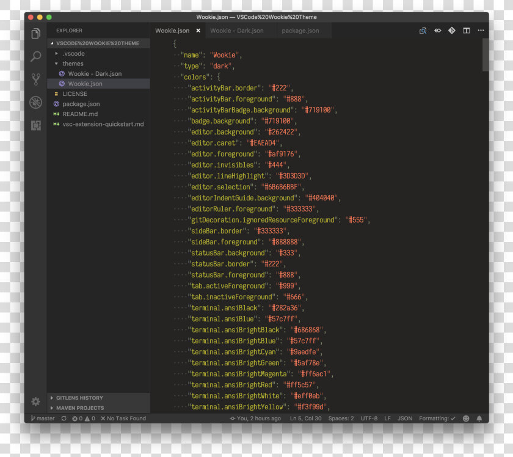513x457 pixels.
Task: Open README.md in the explorer
Action: click(x=98, y=114)
